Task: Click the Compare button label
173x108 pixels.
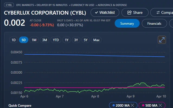Action: (167, 12)
